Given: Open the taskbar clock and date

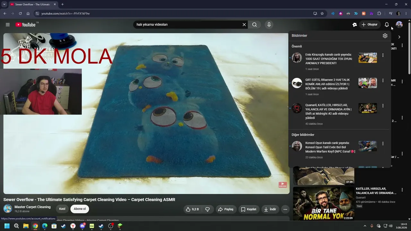Looking at the screenshot, I should (402, 226).
